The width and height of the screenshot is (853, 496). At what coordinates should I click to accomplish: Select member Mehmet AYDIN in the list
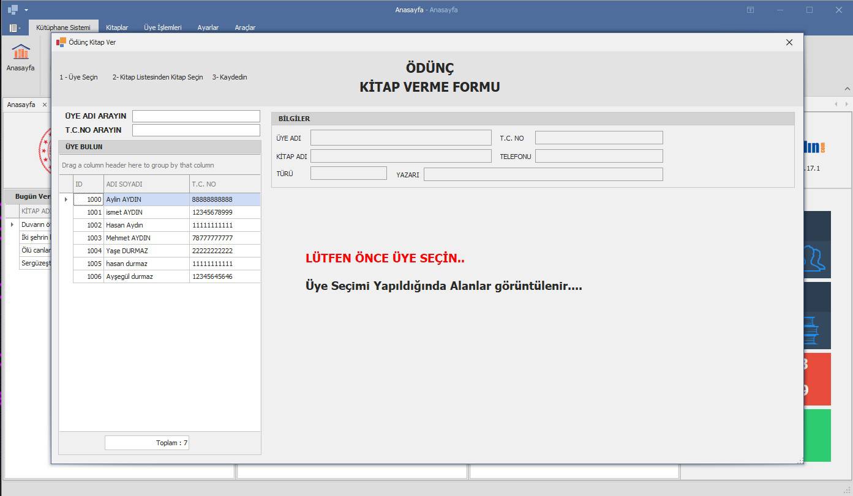tap(128, 238)
